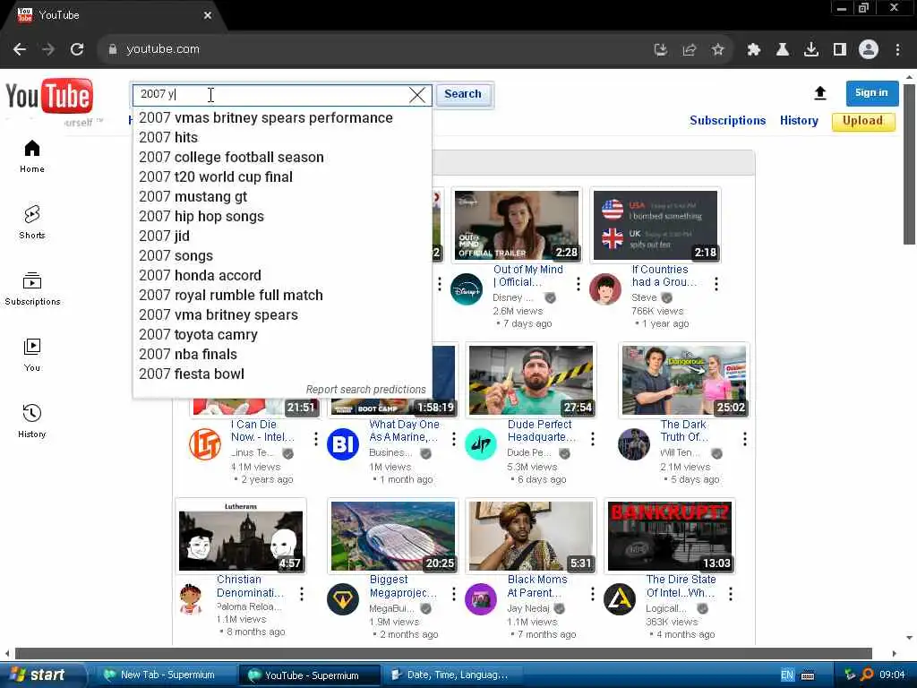This screenshot has height=688, width=917.
Task: Open Home in the sidebar
Action: 32,156
